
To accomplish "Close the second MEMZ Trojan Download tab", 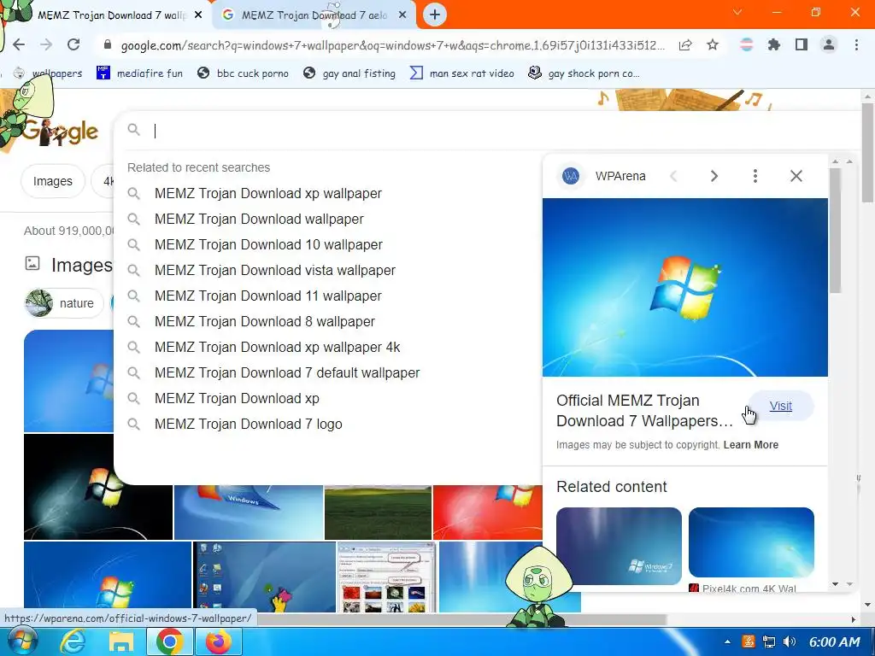I will point(402,15).
